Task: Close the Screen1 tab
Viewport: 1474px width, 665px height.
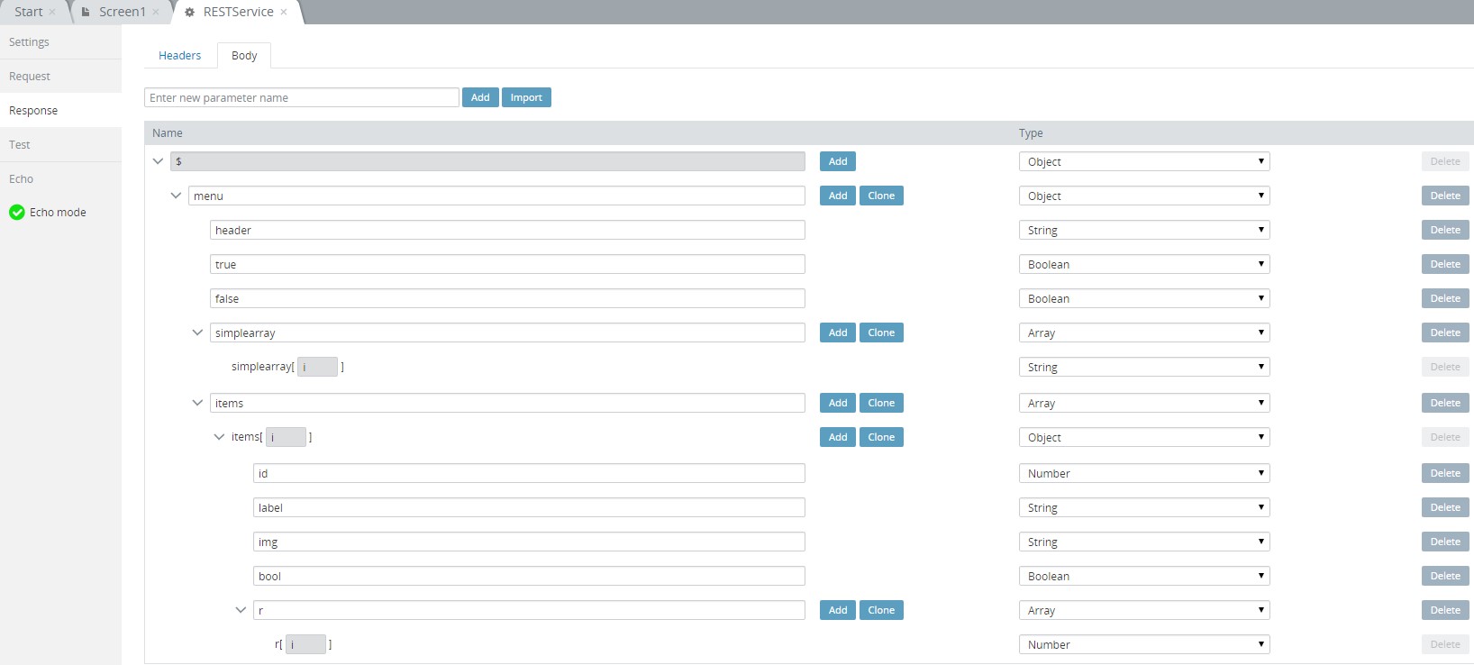Action: click(156, 12)
